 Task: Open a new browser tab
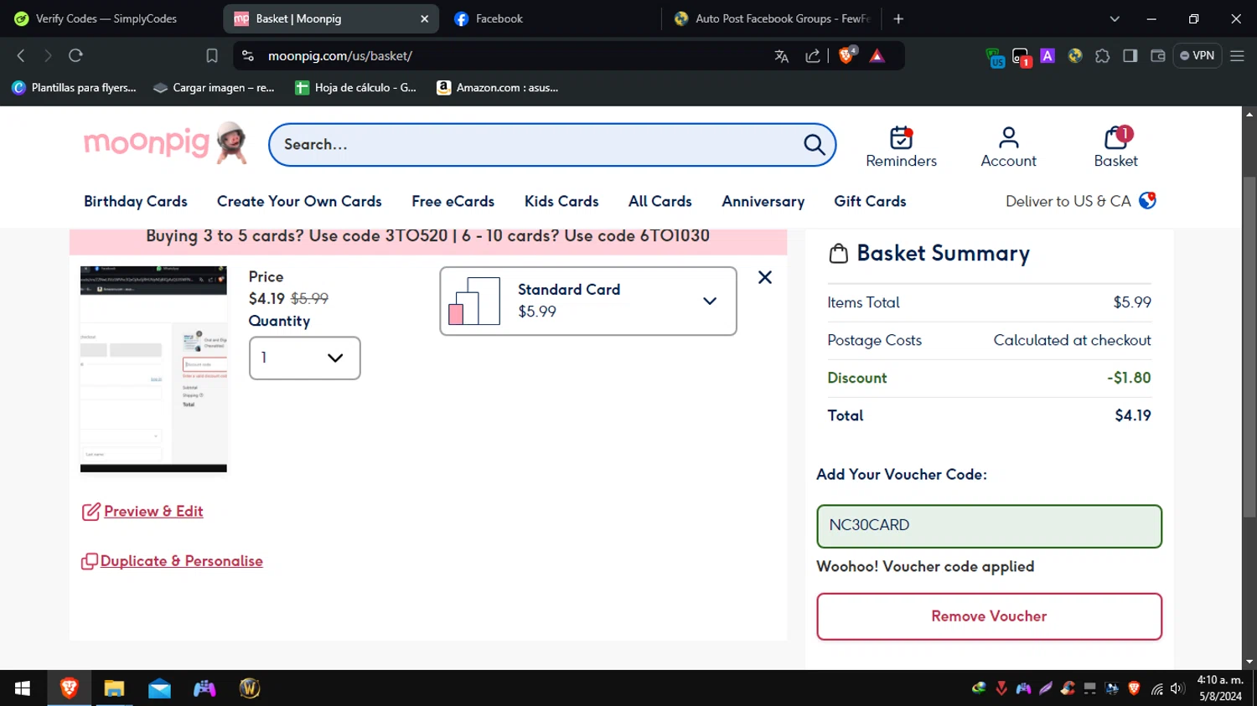[x=898, y=18]
